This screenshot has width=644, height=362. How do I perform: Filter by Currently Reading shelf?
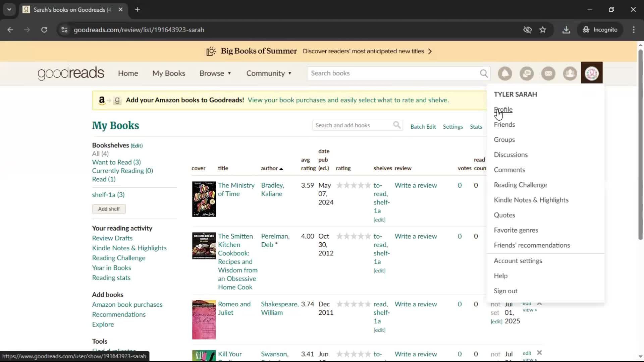(x=122, y=171)
